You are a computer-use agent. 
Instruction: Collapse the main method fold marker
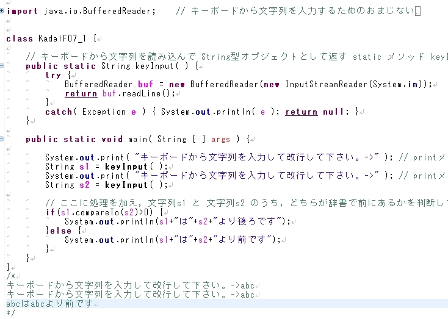coord(2,139)
